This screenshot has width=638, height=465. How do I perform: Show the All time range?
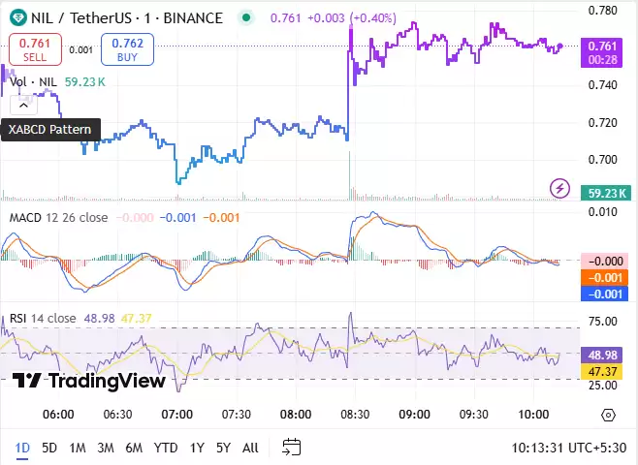point(250,448)
